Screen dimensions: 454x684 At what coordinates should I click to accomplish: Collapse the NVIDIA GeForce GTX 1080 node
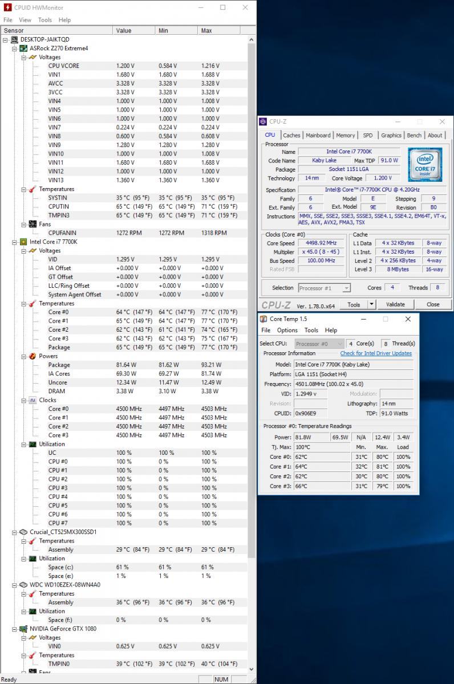tap(15, 629)
